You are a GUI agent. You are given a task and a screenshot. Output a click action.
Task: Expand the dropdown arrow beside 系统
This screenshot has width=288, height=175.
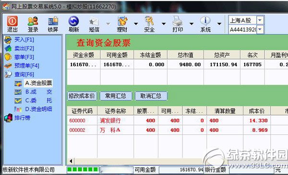coord(219,23)
